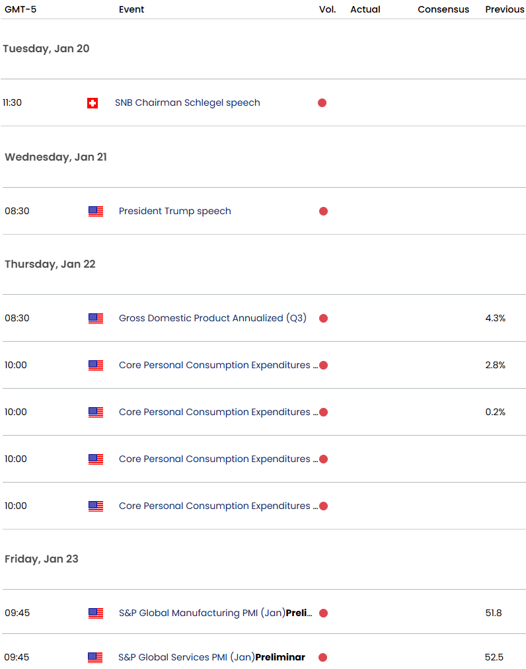The width and height of the screenshot is (526, 669).
Task: Click the red volatility dot for Manufacturing PMI
Action: (323, 613)
